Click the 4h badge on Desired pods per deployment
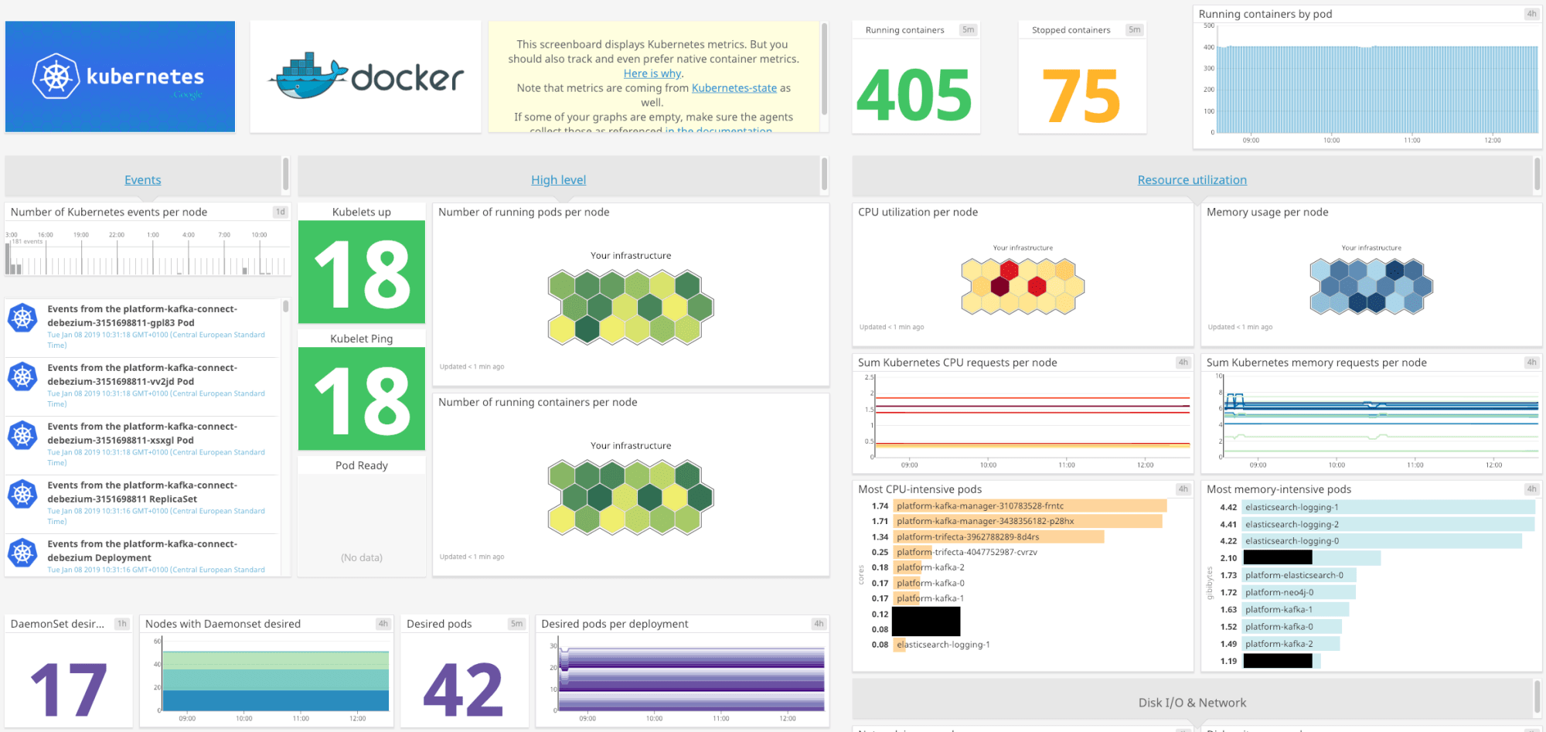The image size is (1546, 732). 819,624
